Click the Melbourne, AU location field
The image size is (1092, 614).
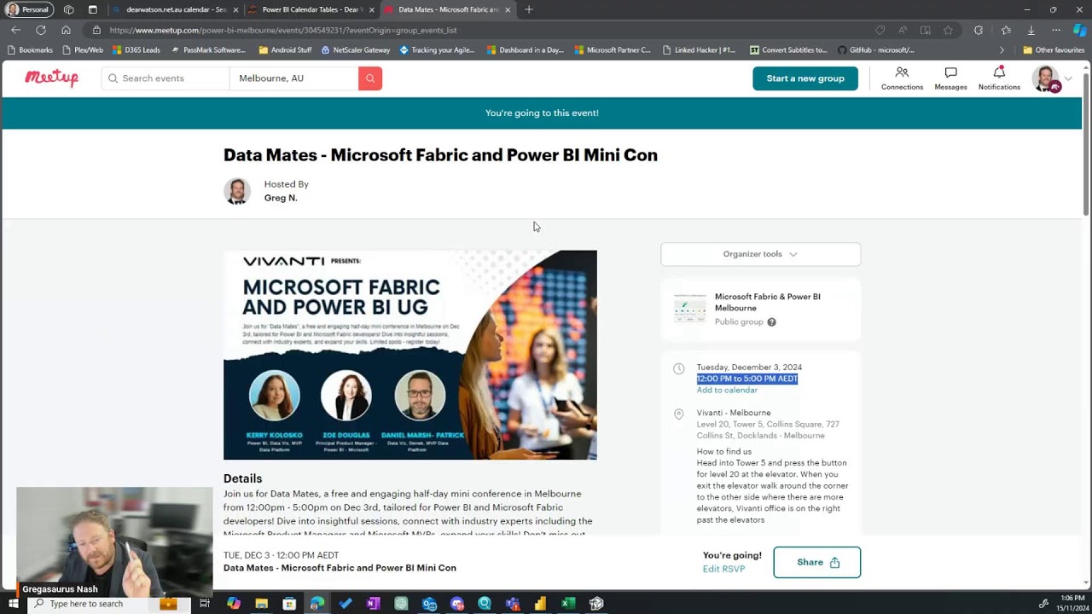(293, 78)
